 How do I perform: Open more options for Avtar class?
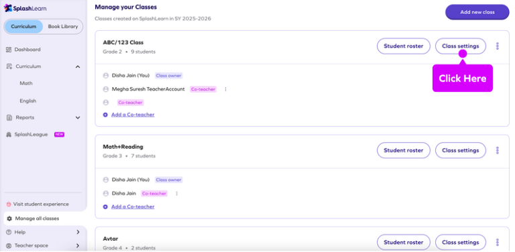click(x=498, y=243)
